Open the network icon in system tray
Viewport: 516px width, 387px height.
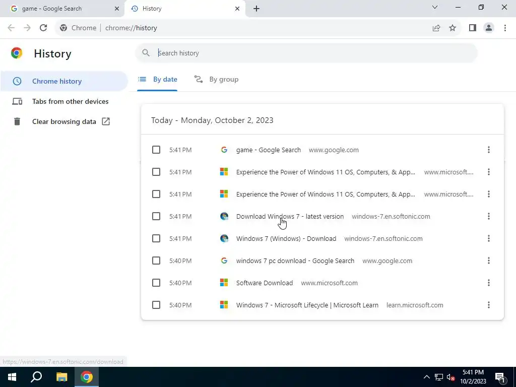pyautogui.click(x=439, y=377)
